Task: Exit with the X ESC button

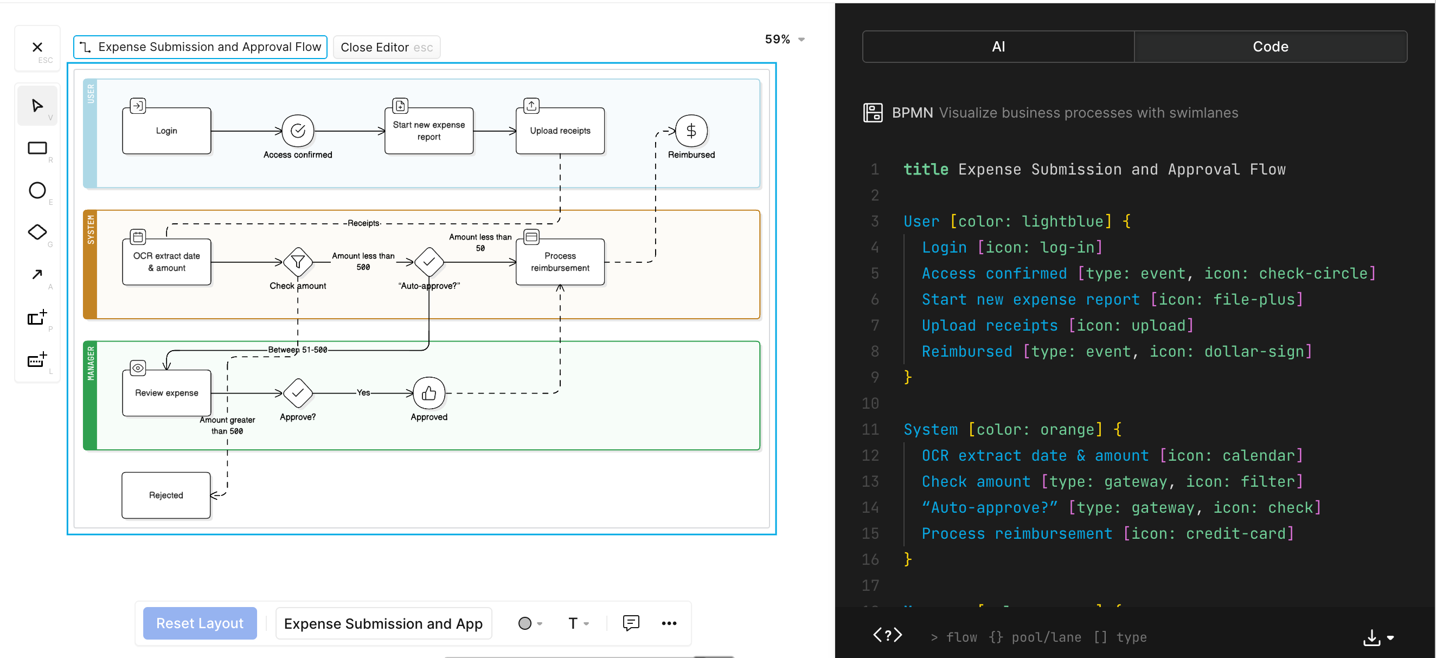Action: (x=37, y=48)
